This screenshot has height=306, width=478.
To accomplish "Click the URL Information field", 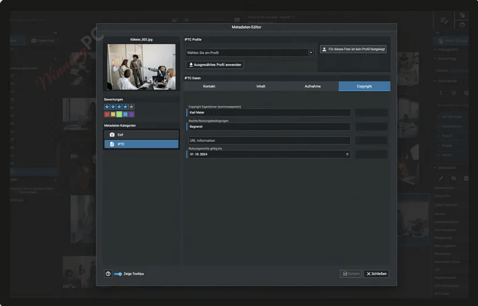I will click(269, 141).
